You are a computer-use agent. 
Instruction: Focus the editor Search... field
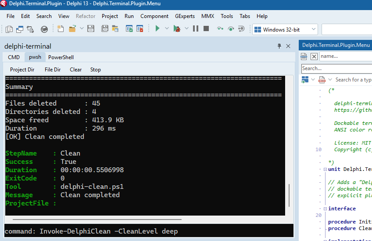pos(336,68)
